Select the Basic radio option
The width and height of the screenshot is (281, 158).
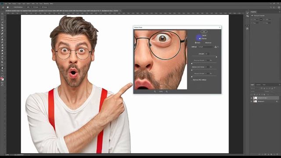(x=196, y=43)
